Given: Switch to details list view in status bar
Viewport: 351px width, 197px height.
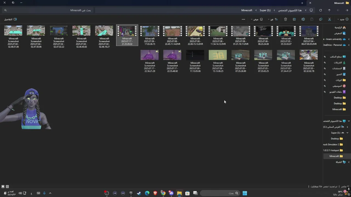Looking at the screenshot, I should point(7,187).
